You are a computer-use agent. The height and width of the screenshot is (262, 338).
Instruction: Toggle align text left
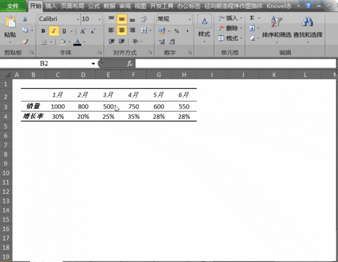coord(111,30)
